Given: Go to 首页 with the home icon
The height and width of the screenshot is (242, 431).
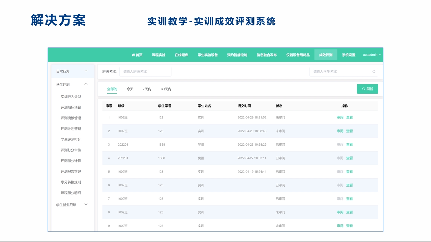Looking at the screenshot, I should pyautogui.click(x=137, y=55).
